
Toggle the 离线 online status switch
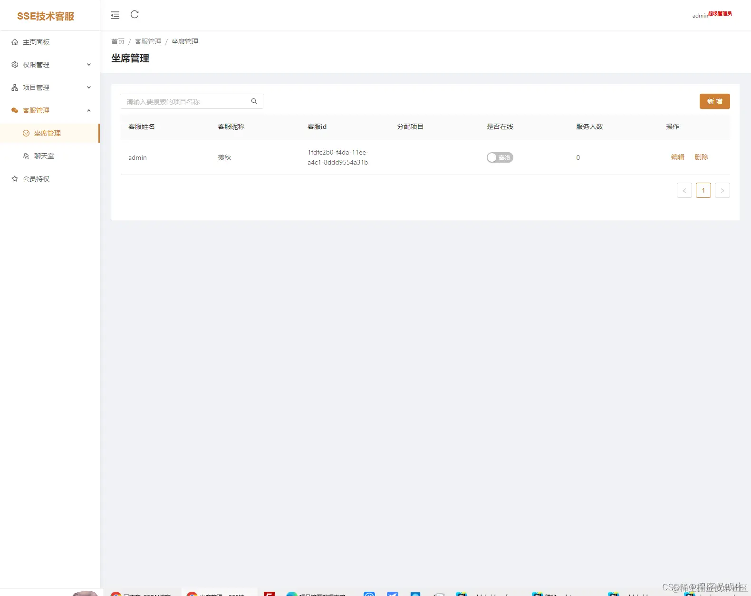(x=500, y=157)
